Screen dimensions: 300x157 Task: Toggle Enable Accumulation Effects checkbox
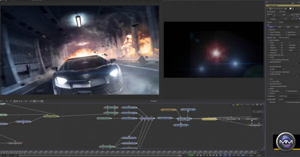(269, 86)
